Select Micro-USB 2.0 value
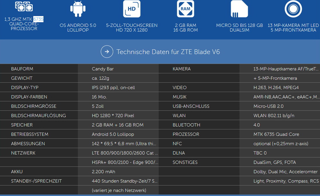The image size is (320, 196). [268, 106]
